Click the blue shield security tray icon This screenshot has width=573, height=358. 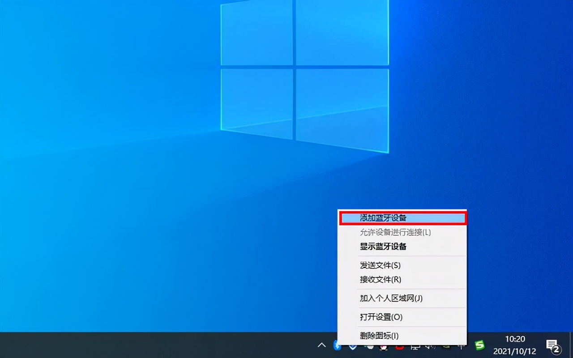click(x=353, y=346)
